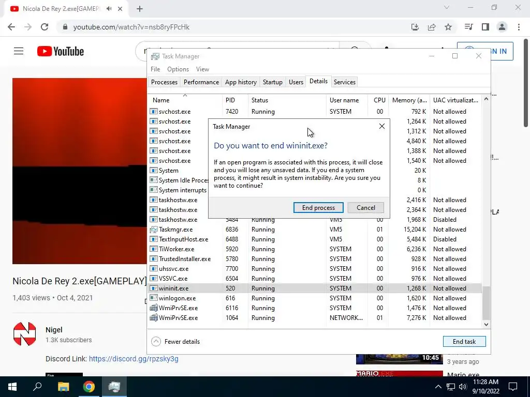Select the winlogon.exe process icon
The width and height of the screenshot is (530, 397).
click(x=154, y=298)
